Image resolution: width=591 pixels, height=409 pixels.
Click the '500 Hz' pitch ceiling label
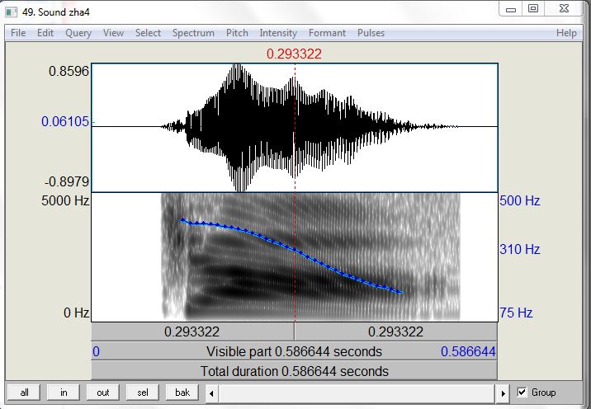tap(520, 200)
